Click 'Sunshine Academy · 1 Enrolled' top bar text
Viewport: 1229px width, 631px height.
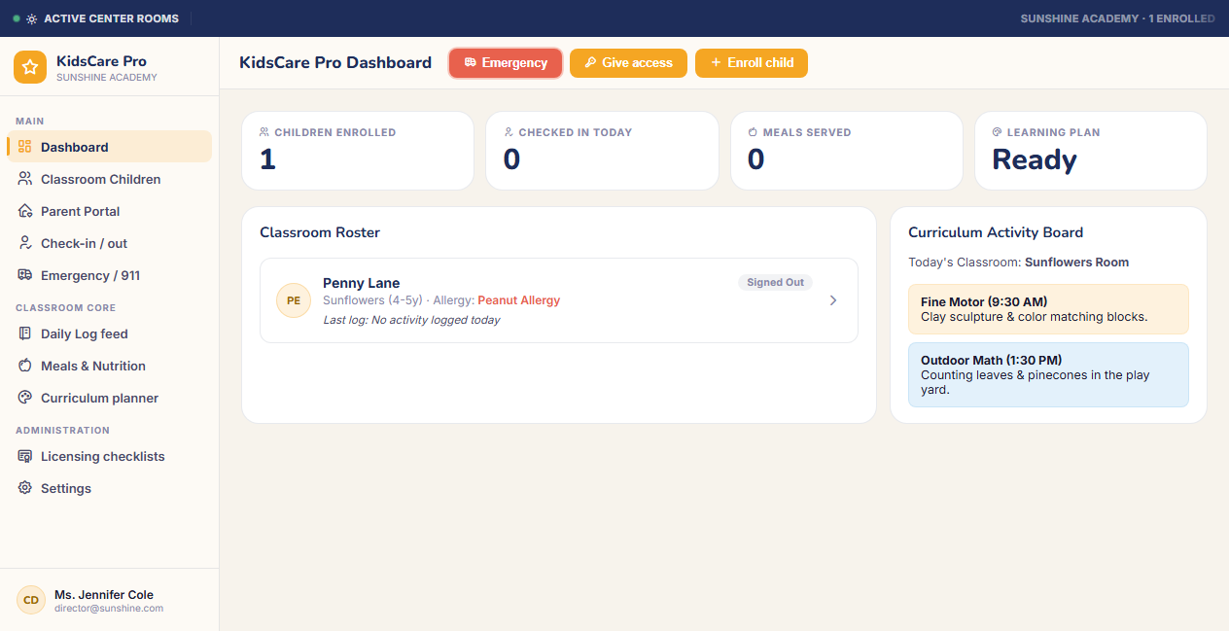point(1117,18)
